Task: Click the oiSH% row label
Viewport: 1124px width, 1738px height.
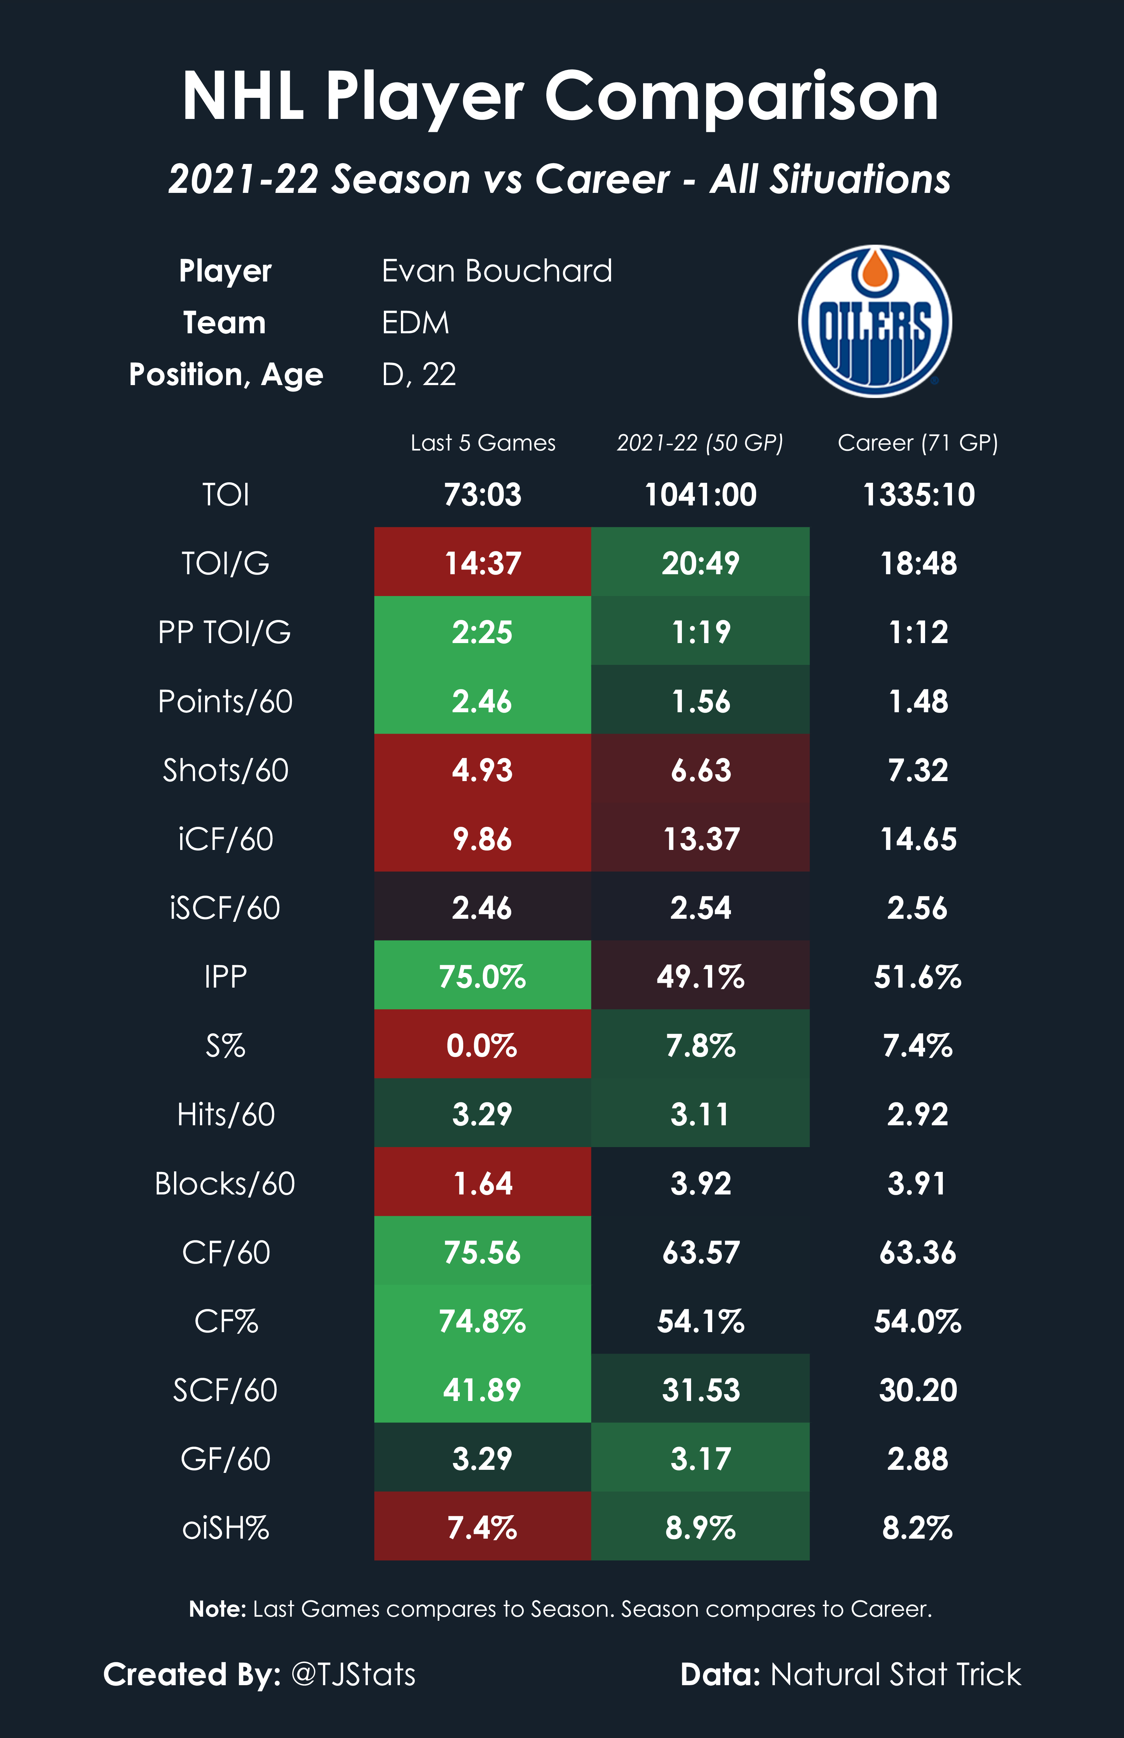Action: coord(225,1528)
